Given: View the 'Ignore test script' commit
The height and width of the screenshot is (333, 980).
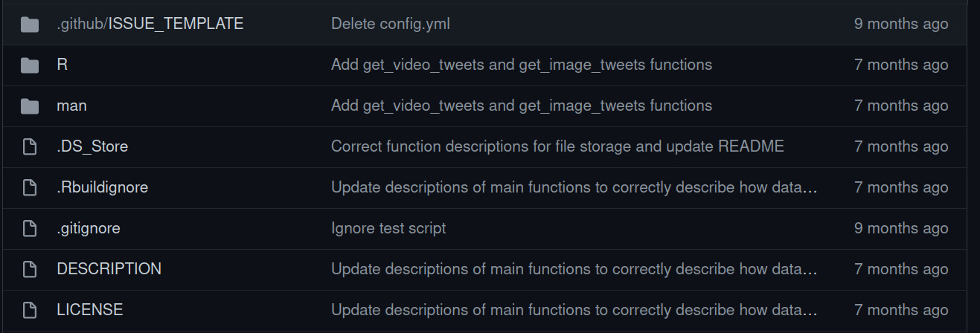Looking at the screenshot, I should (388, 228).
